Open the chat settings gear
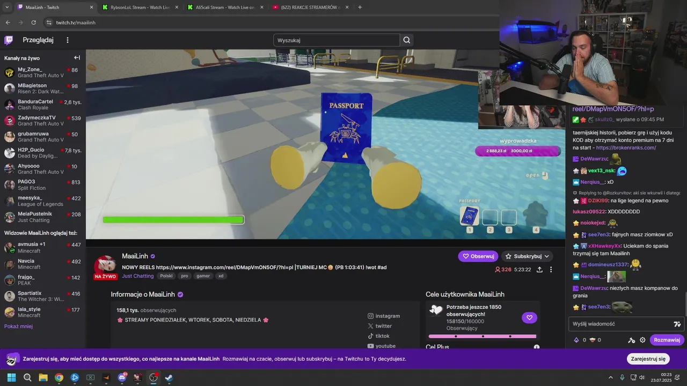This screenshot has height=386, width=687. point(642,340)
